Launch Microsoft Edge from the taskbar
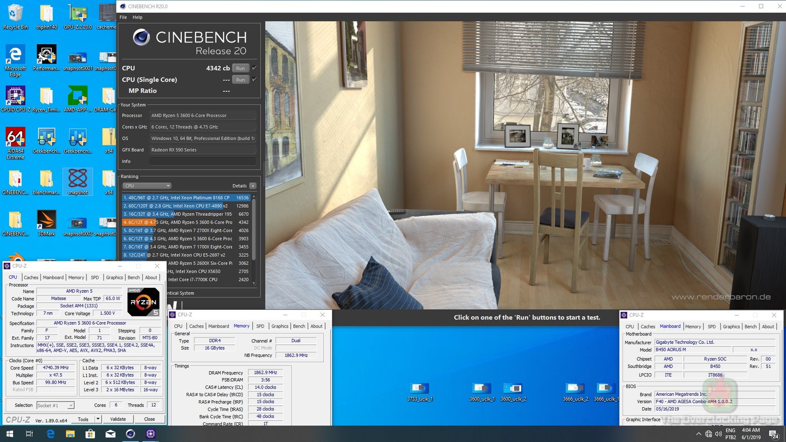786x442 pixels. click(50, 434)
